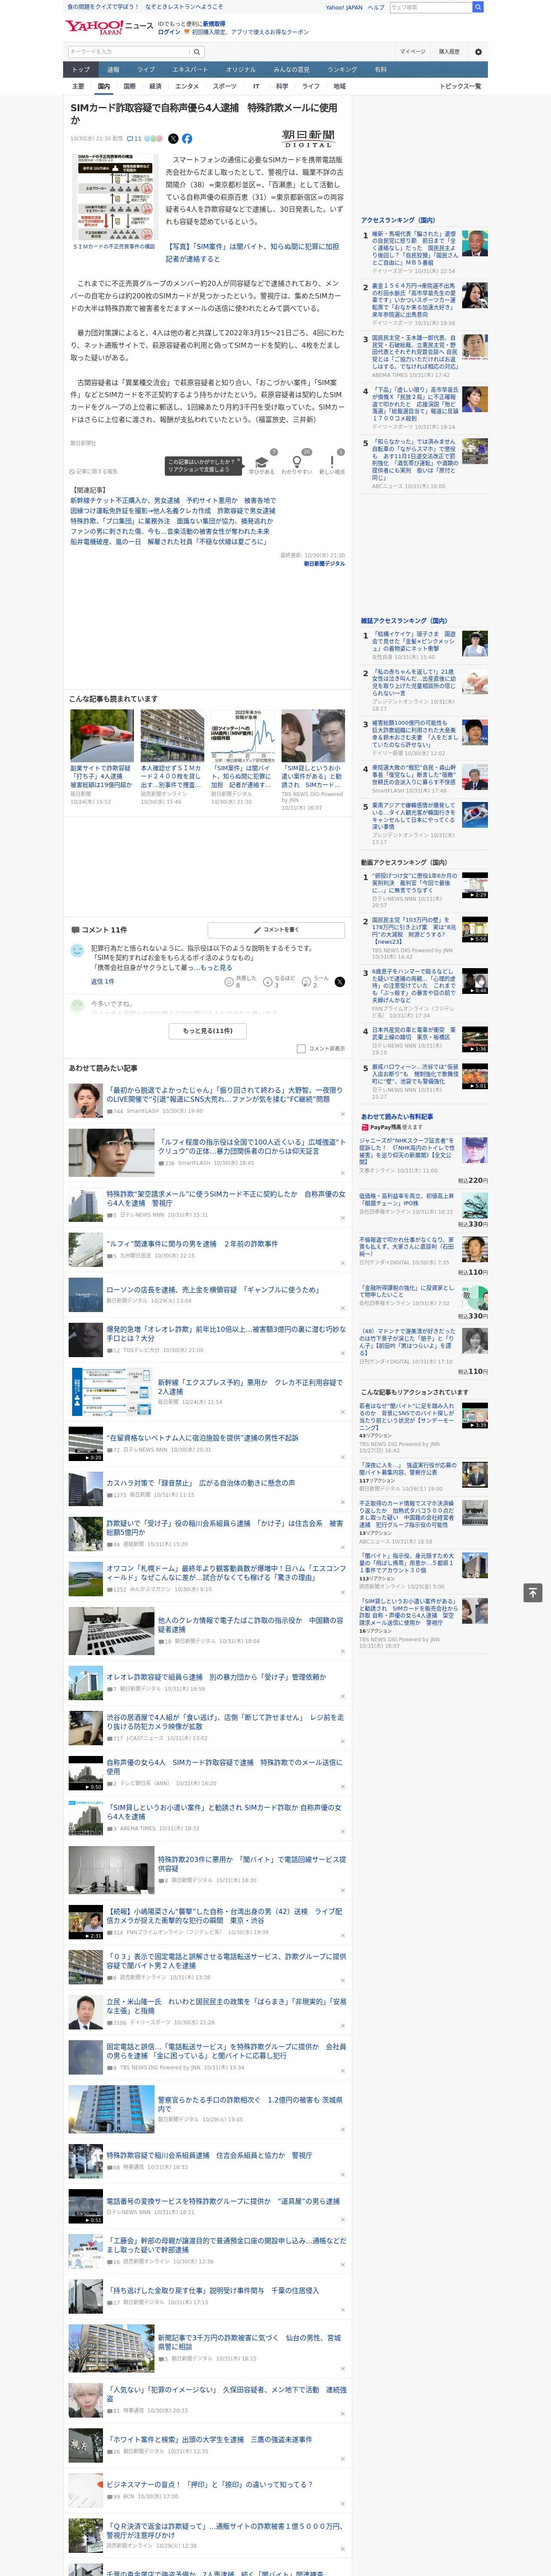Open the related article 船井電機破産
The width and height of the screenshot is (551, 2576).
tap(170, 541)
